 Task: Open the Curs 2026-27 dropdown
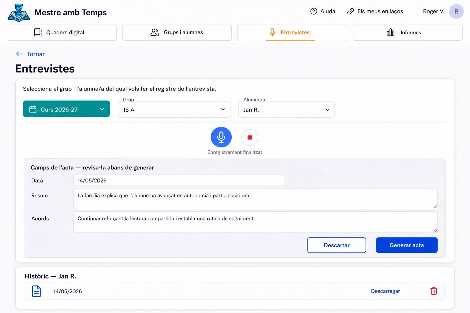click(66, 109)
